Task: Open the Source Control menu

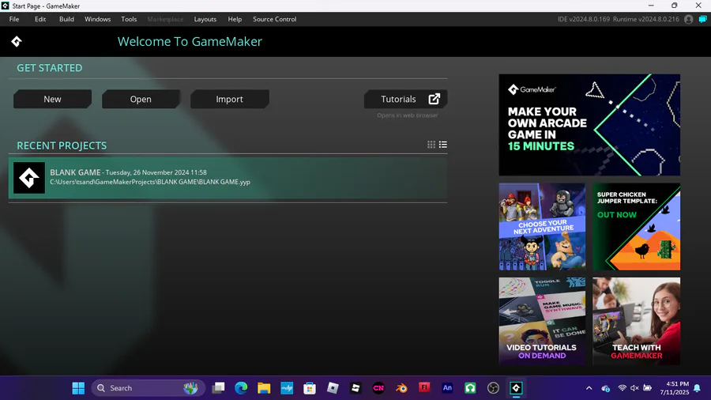Action: pyautogui.click(x=275, y=19)
